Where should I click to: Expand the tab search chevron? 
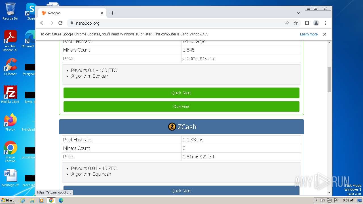click(299, 13)
